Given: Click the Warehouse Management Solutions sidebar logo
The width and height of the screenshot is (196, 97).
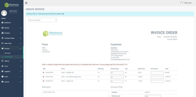Looking at the screenshot, I should tap(12, 5).
